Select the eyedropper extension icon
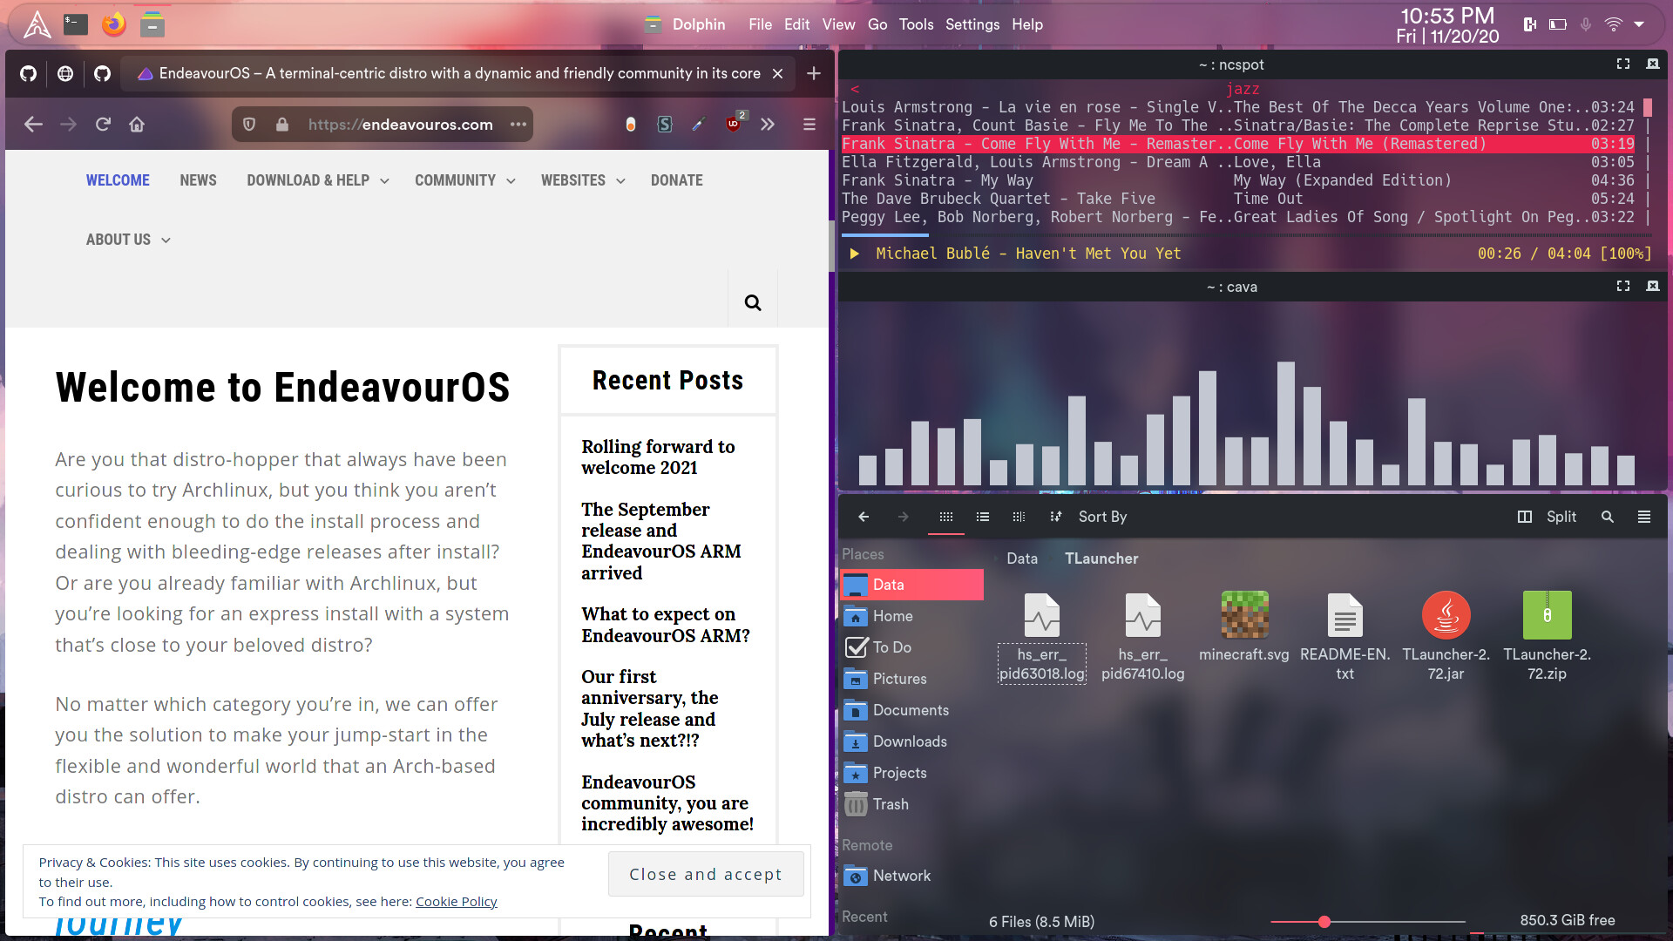 click(698, 125)
